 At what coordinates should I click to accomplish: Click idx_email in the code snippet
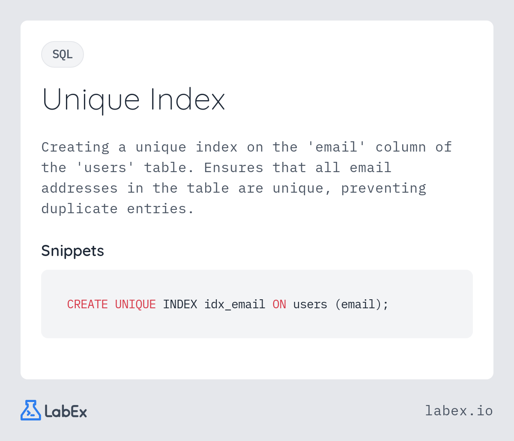click(x=235, y=304)
